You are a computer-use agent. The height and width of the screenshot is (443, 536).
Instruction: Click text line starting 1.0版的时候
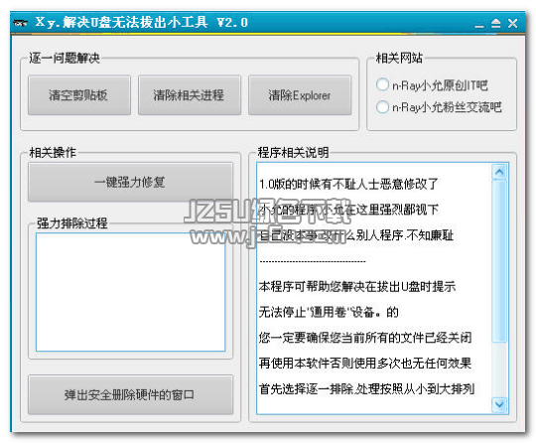pyautogui.click(x=348, y=184)
